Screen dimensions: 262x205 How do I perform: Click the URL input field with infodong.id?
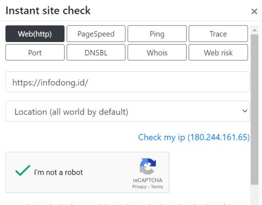128,82
